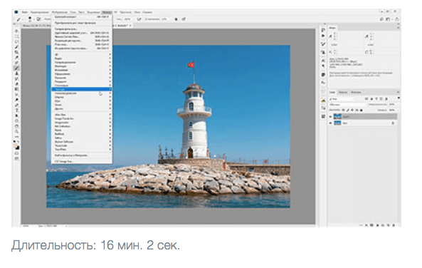Switch to the Каналы tab

pos(343,92)
